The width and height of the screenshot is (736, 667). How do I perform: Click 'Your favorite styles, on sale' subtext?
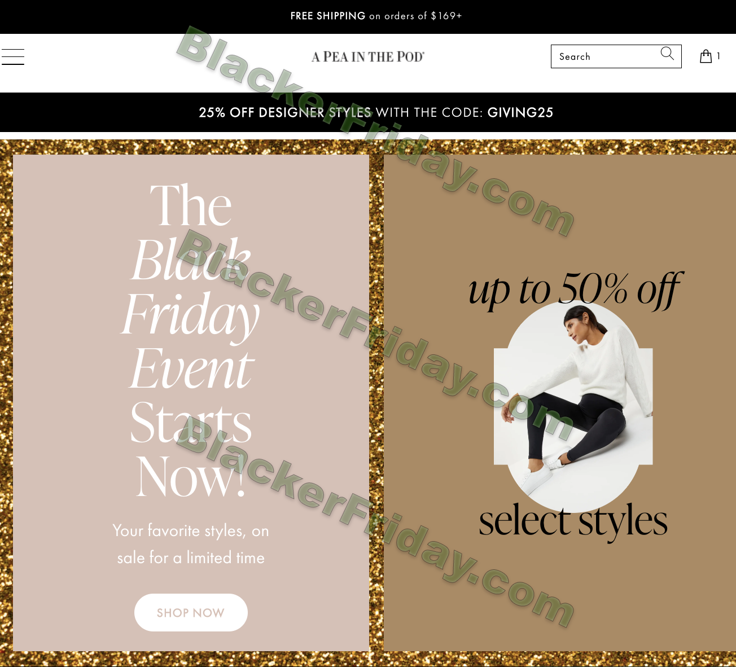click(191, 544)
